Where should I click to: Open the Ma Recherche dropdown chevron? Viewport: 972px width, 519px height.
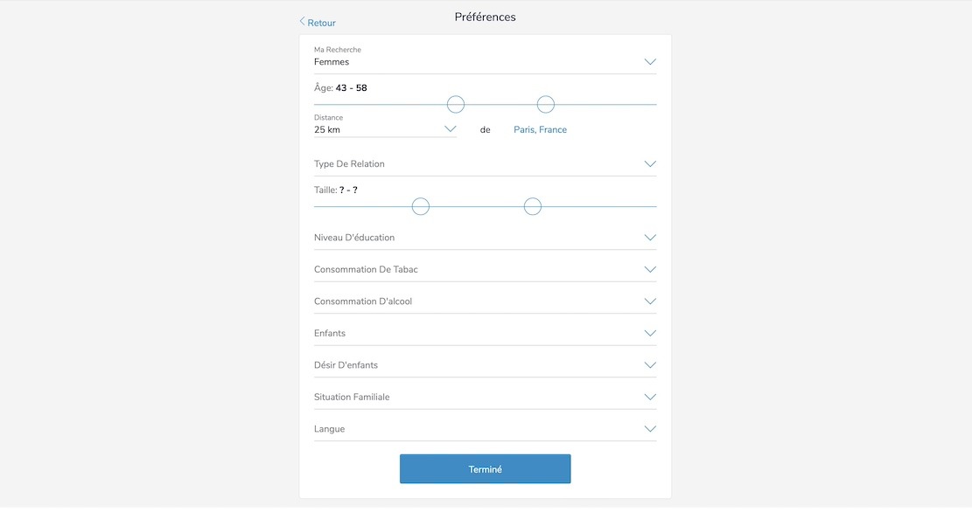(650, 62)
